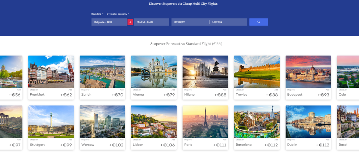
Task: Click the Lisbon city name
Action: (x=138, y=145)
